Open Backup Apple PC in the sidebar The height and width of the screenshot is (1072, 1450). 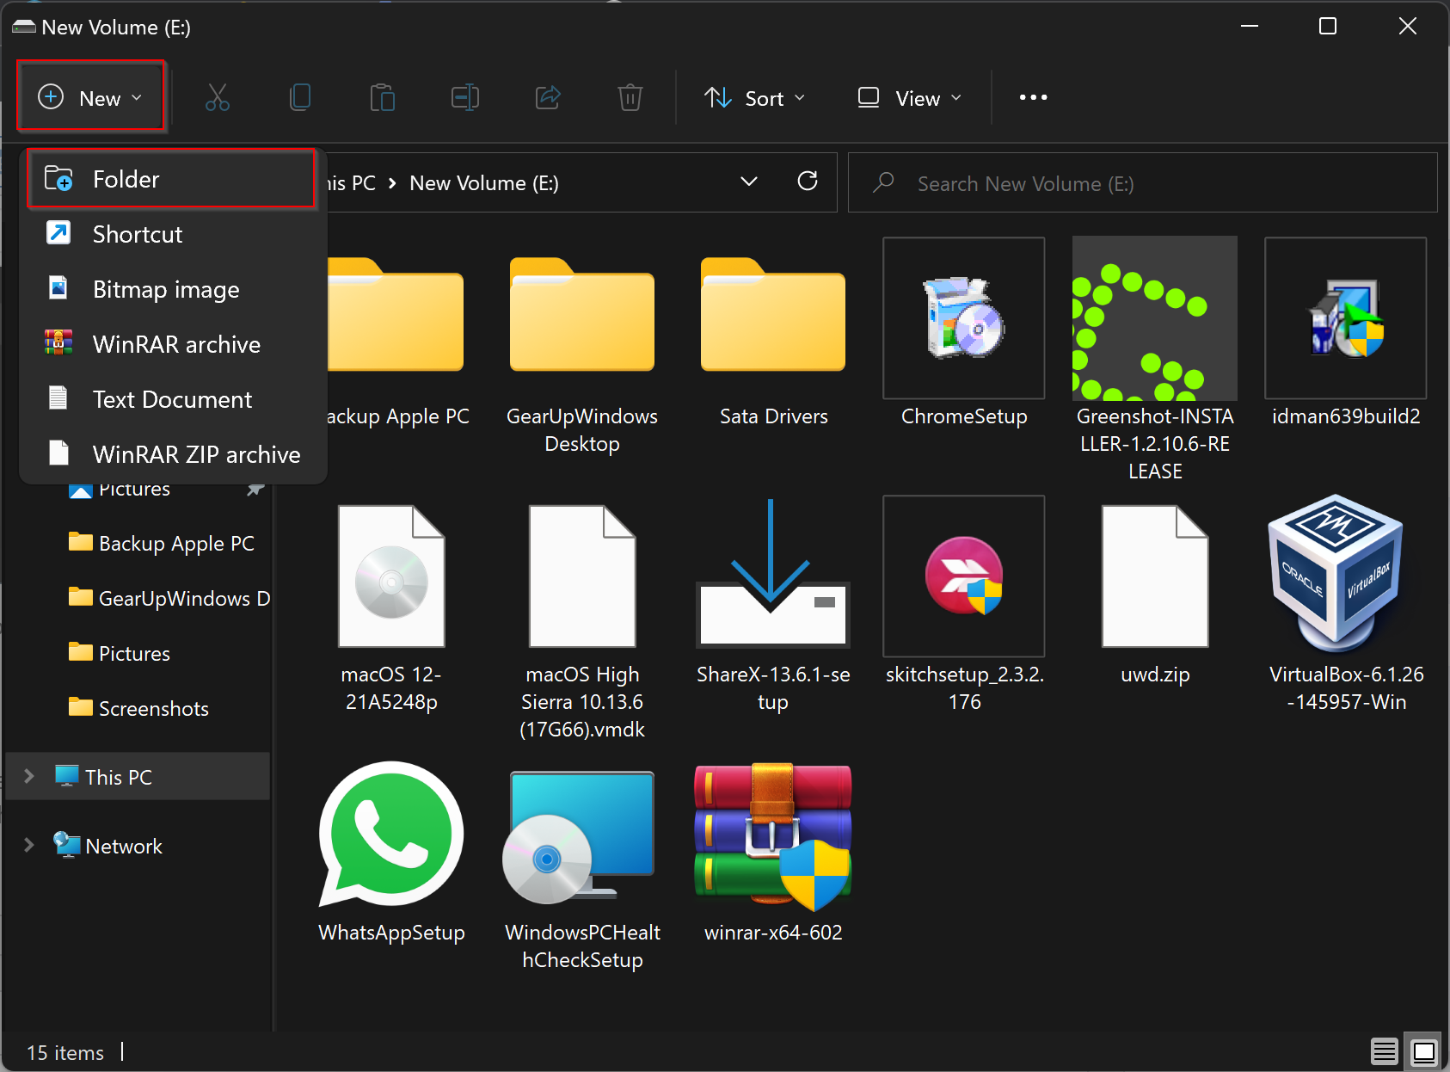tap(162, 543)
